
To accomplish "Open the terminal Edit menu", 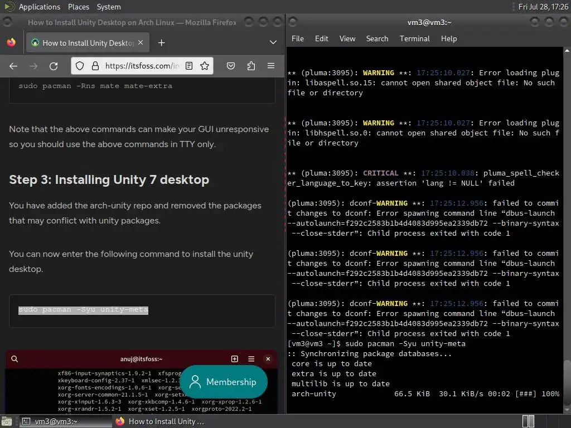I will [x=322, y=38].
